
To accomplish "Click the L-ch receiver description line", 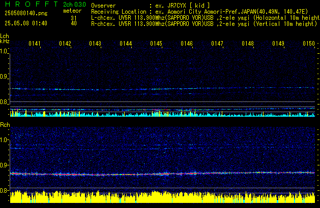I will [206, 18].
